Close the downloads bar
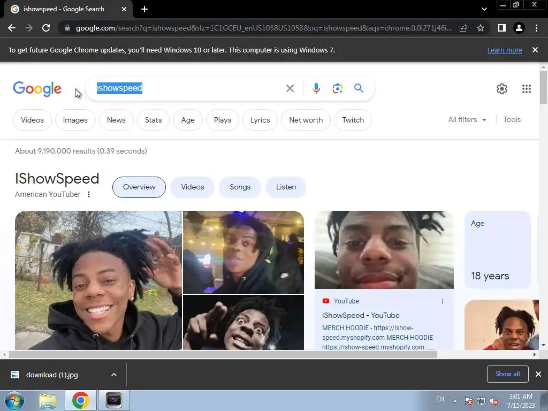 coord(538,374)
